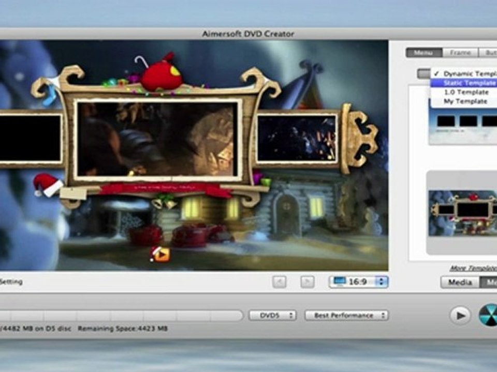Viewport: 497px width, 372px height.
Task: Click the template category popup button
Action: [424, 74]
